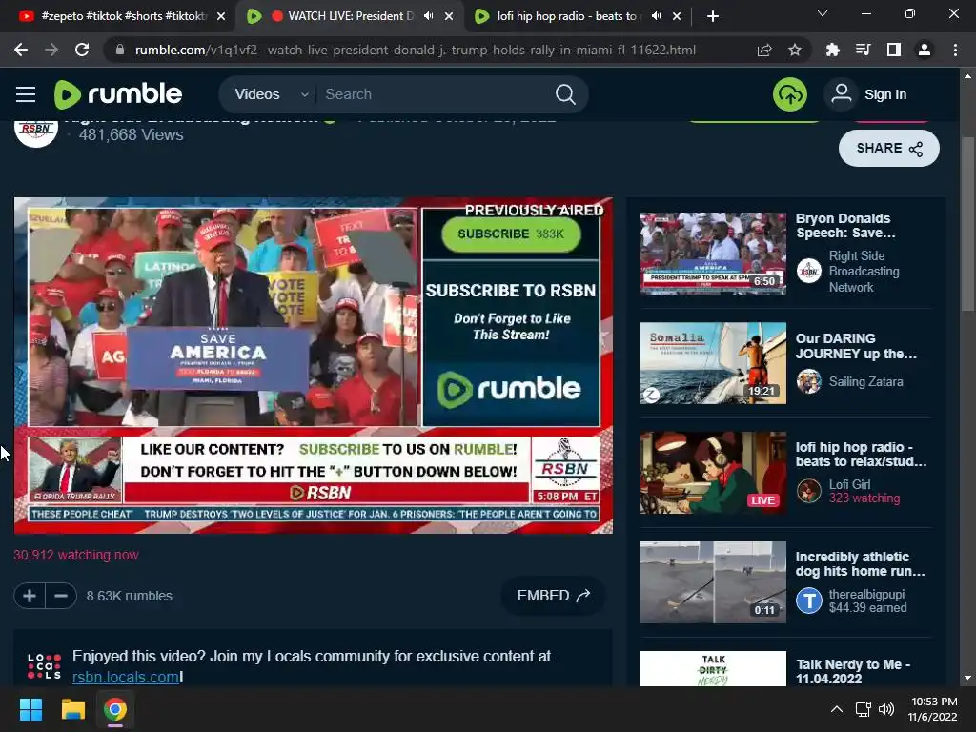Viewport: 976px width, 732px height.
Task: Open Incredibly athletic dog video title
Action: 861,564
